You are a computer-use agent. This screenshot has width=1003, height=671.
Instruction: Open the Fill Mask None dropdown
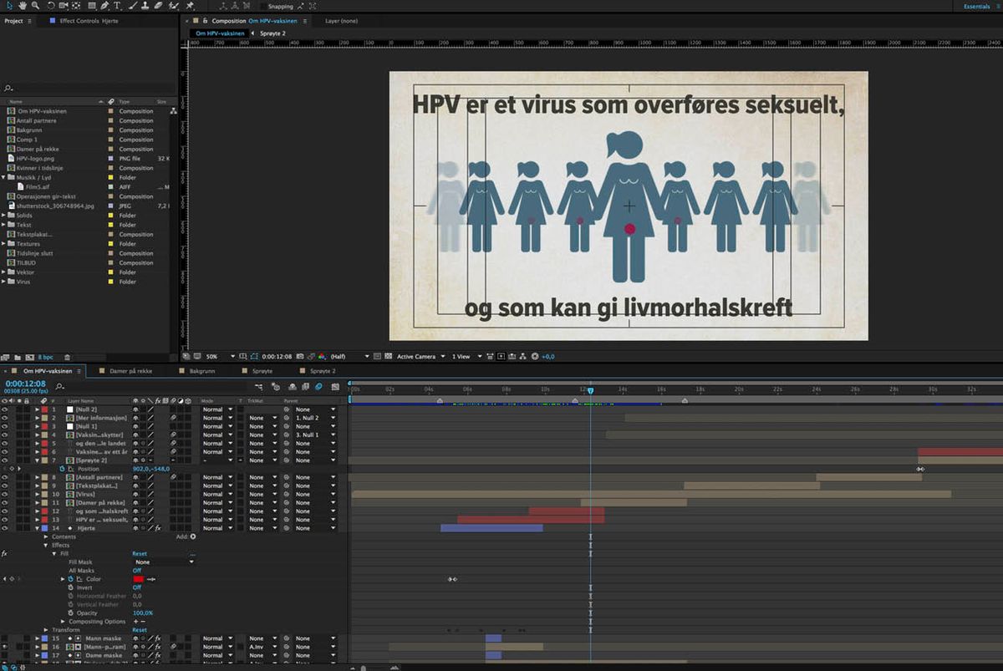click(x=164, y=562)
